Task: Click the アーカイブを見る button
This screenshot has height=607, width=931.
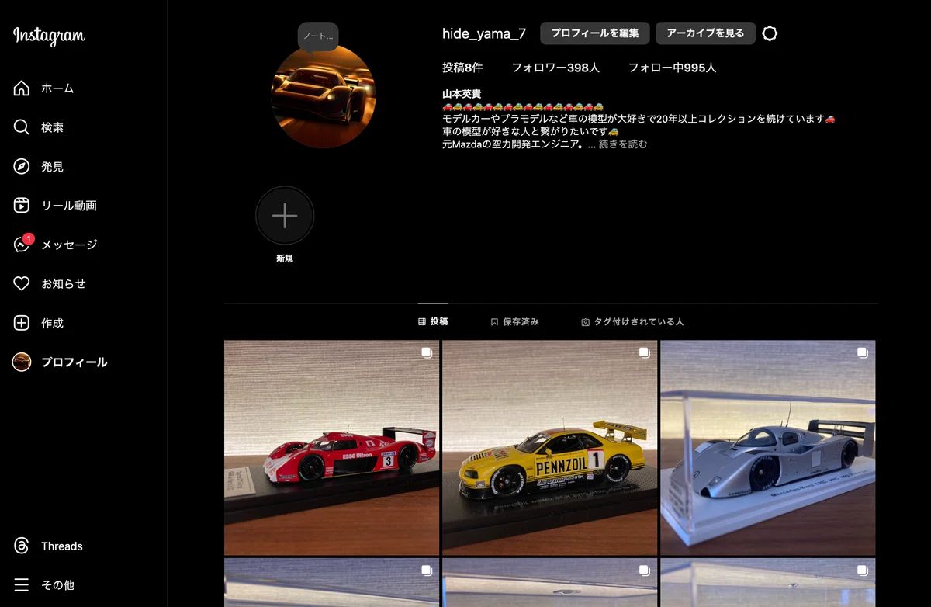Action: point(705,33)
